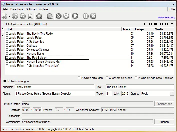Click the add audio files toolbar icon
177x132 pixels.
(x=5, y=16)
